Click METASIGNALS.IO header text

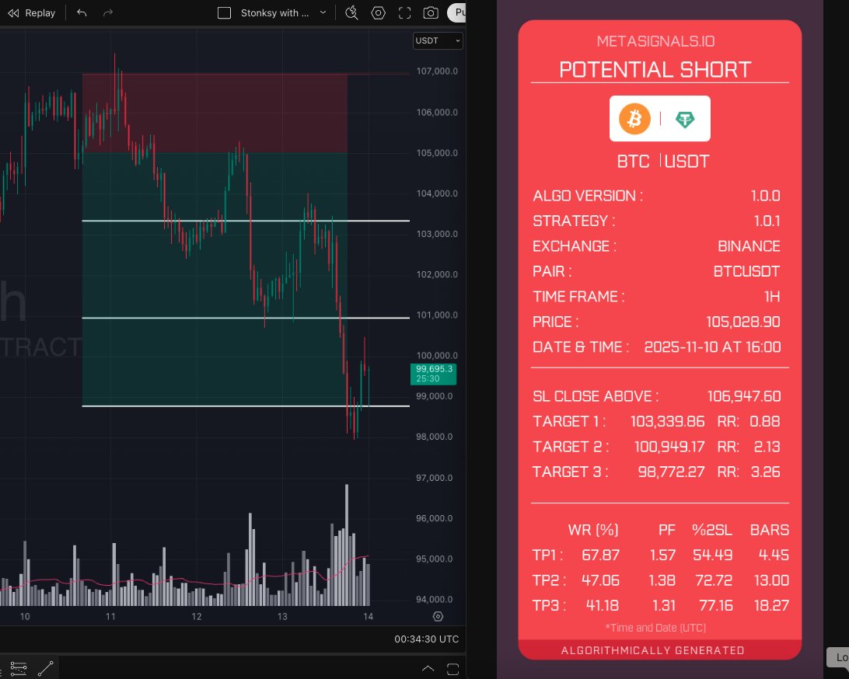[x=655, y=41]
